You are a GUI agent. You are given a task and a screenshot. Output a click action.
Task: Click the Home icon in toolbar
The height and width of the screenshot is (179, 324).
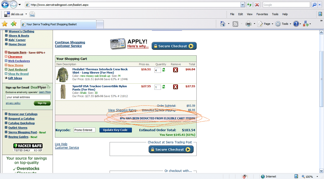(x=223, y=24)
